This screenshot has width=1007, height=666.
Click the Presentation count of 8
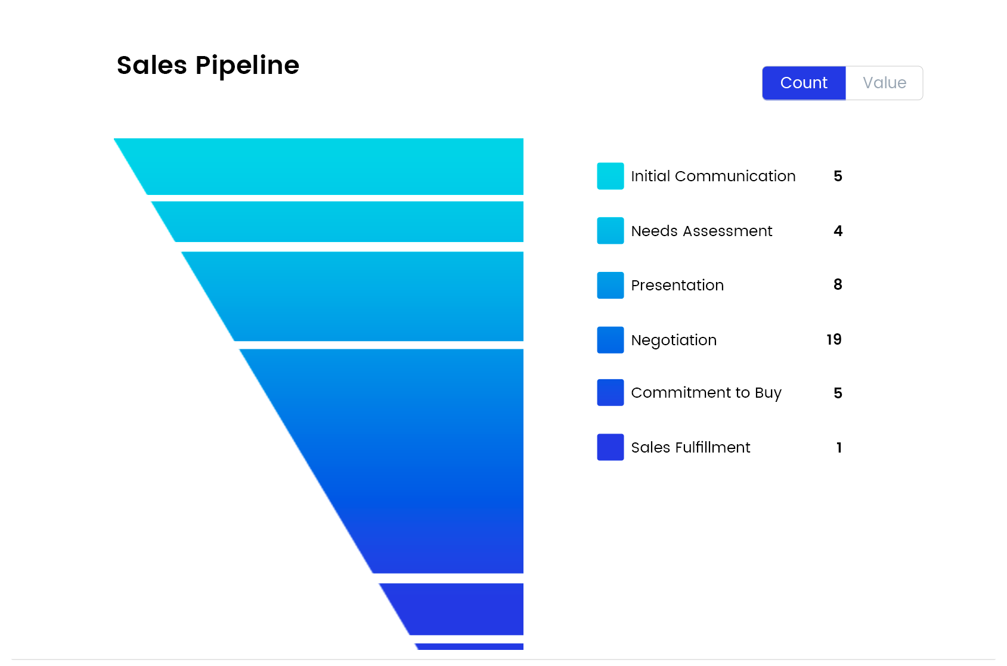point(838,285)
